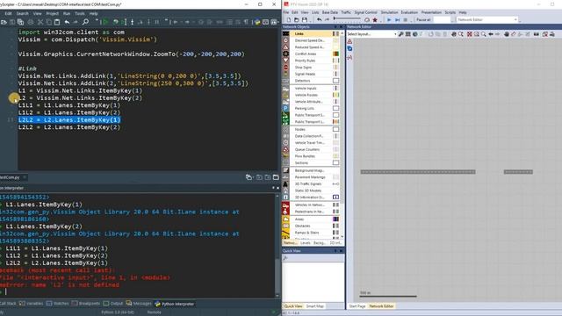Switch to the Breakpoints tab
This screenshot has height=316, width=562.
(x=86, y=304)
